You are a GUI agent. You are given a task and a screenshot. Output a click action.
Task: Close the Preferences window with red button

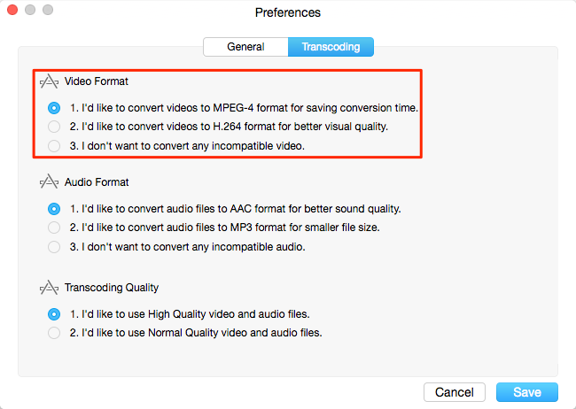[12, 10]
